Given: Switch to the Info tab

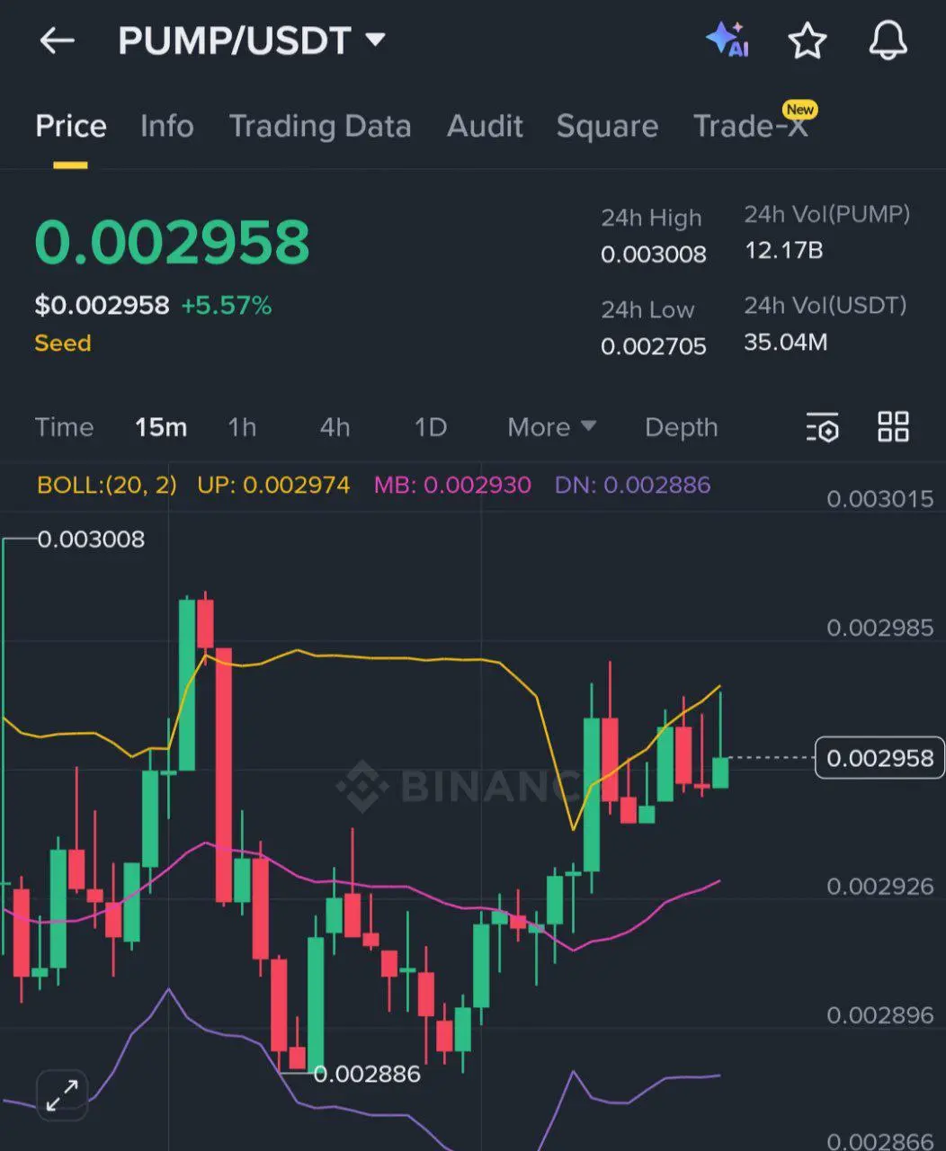Looking at the screenshot, I should tap(167, 126).
